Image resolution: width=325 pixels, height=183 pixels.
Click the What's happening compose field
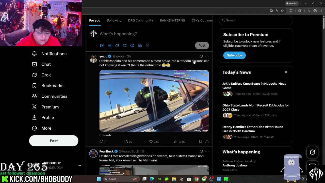[154, 34]
